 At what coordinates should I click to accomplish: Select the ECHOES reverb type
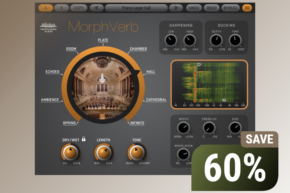[52, 72]
